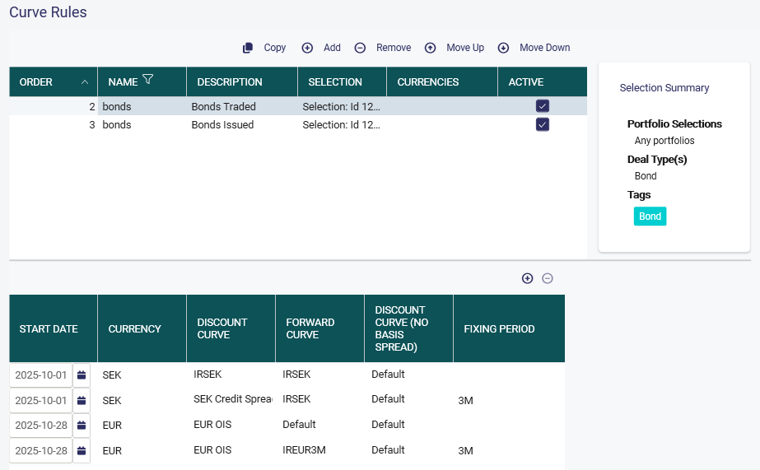Click the Copy icon in the toolbar
This screenshot has height=470, width=760.
(x=248, y=48)
